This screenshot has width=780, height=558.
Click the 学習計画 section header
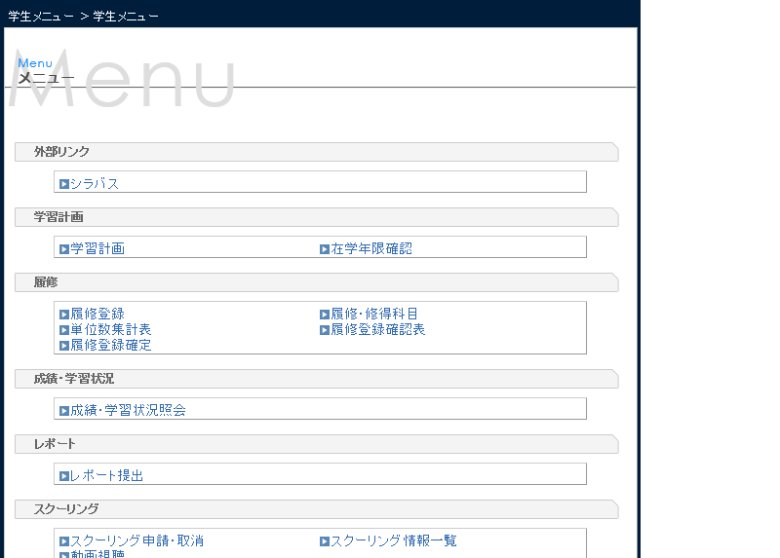316,217
